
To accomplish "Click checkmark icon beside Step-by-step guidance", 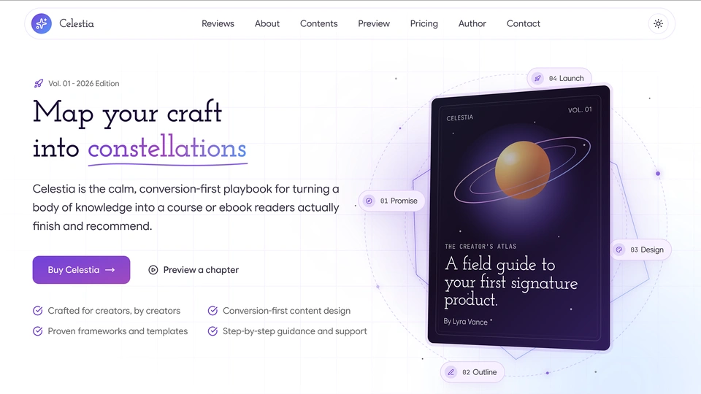I will click(x=212, y=331).
